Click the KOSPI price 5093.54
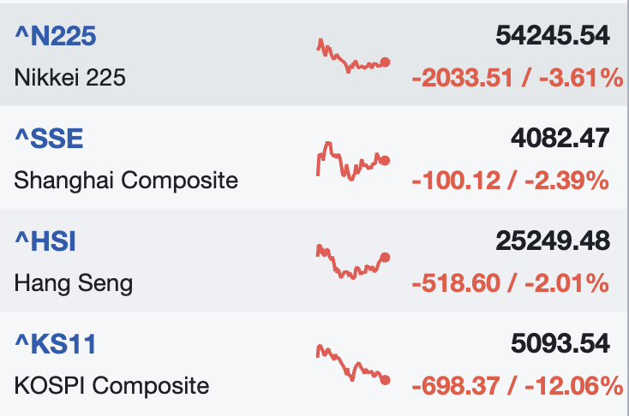 point(560,344)
